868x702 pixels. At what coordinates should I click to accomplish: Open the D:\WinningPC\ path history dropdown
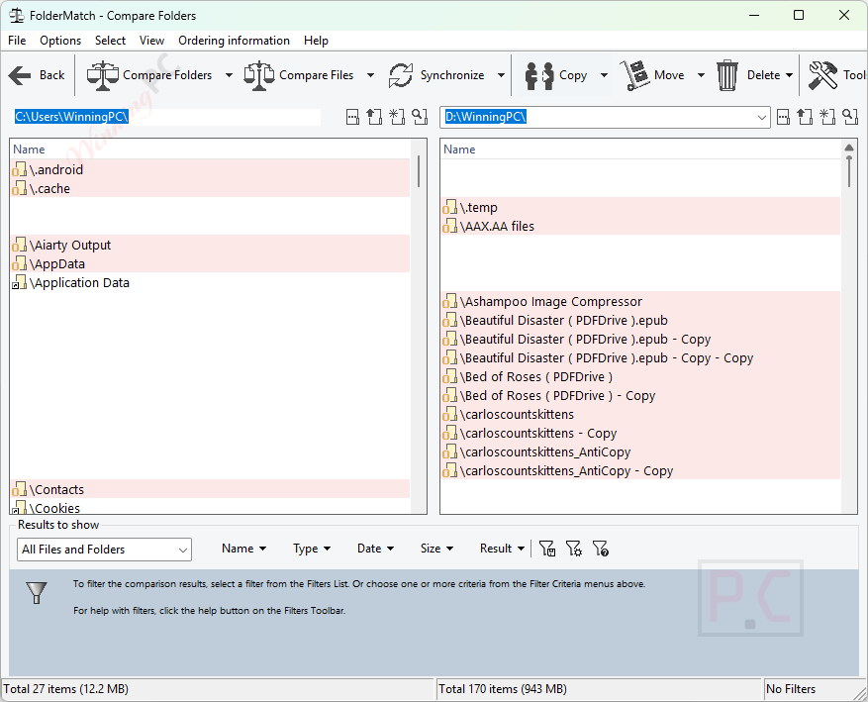(x=762, y=118)
